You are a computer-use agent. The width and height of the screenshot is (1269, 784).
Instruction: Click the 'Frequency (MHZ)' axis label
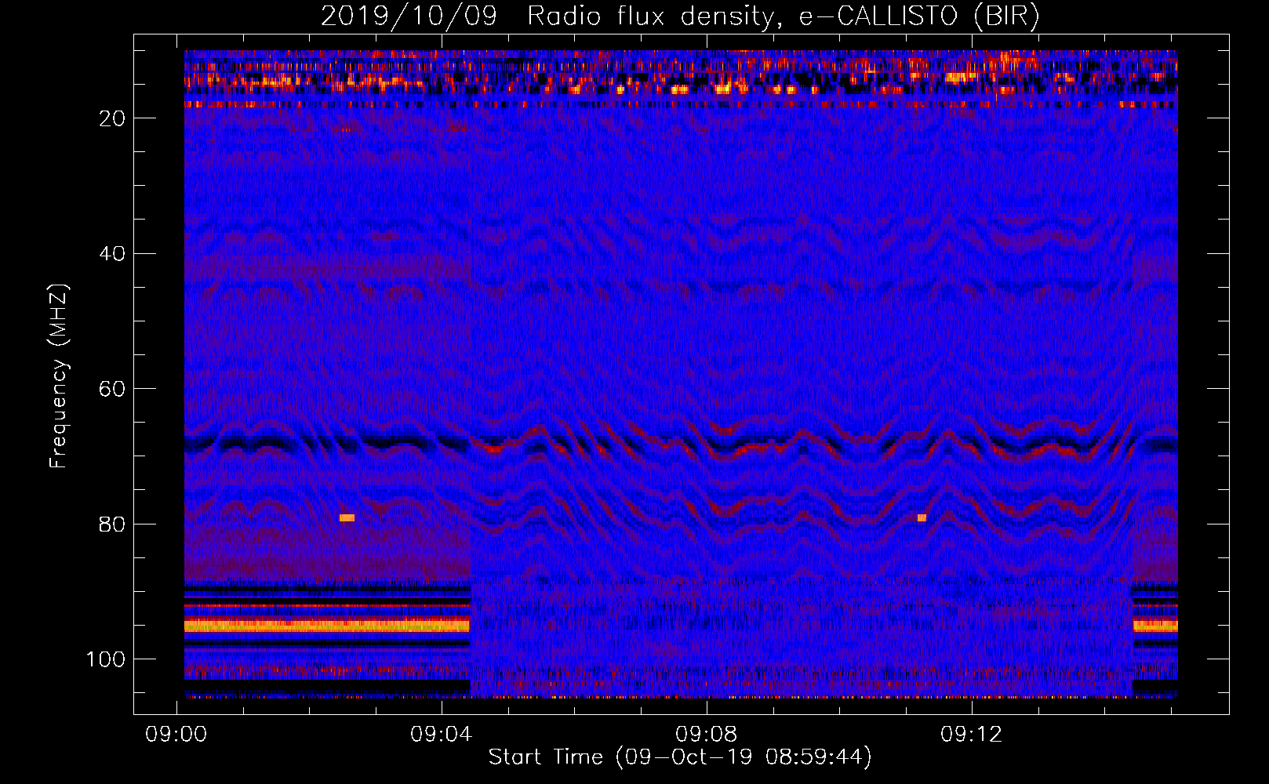58,376
